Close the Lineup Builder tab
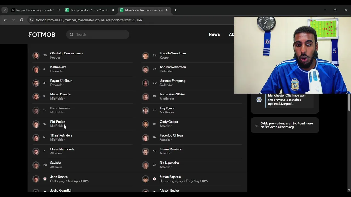Image resolution: width=351 pixels, height=197 pixels. [113, 10]
